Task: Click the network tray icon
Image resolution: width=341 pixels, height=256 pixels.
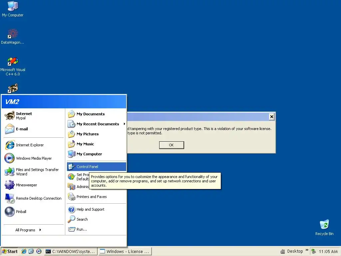Action: click(314, 251)
